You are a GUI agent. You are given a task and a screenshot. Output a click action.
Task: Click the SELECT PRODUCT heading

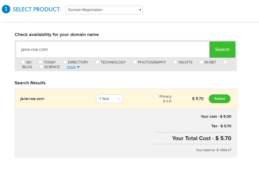pyautogui.click(x=37, y=10)
